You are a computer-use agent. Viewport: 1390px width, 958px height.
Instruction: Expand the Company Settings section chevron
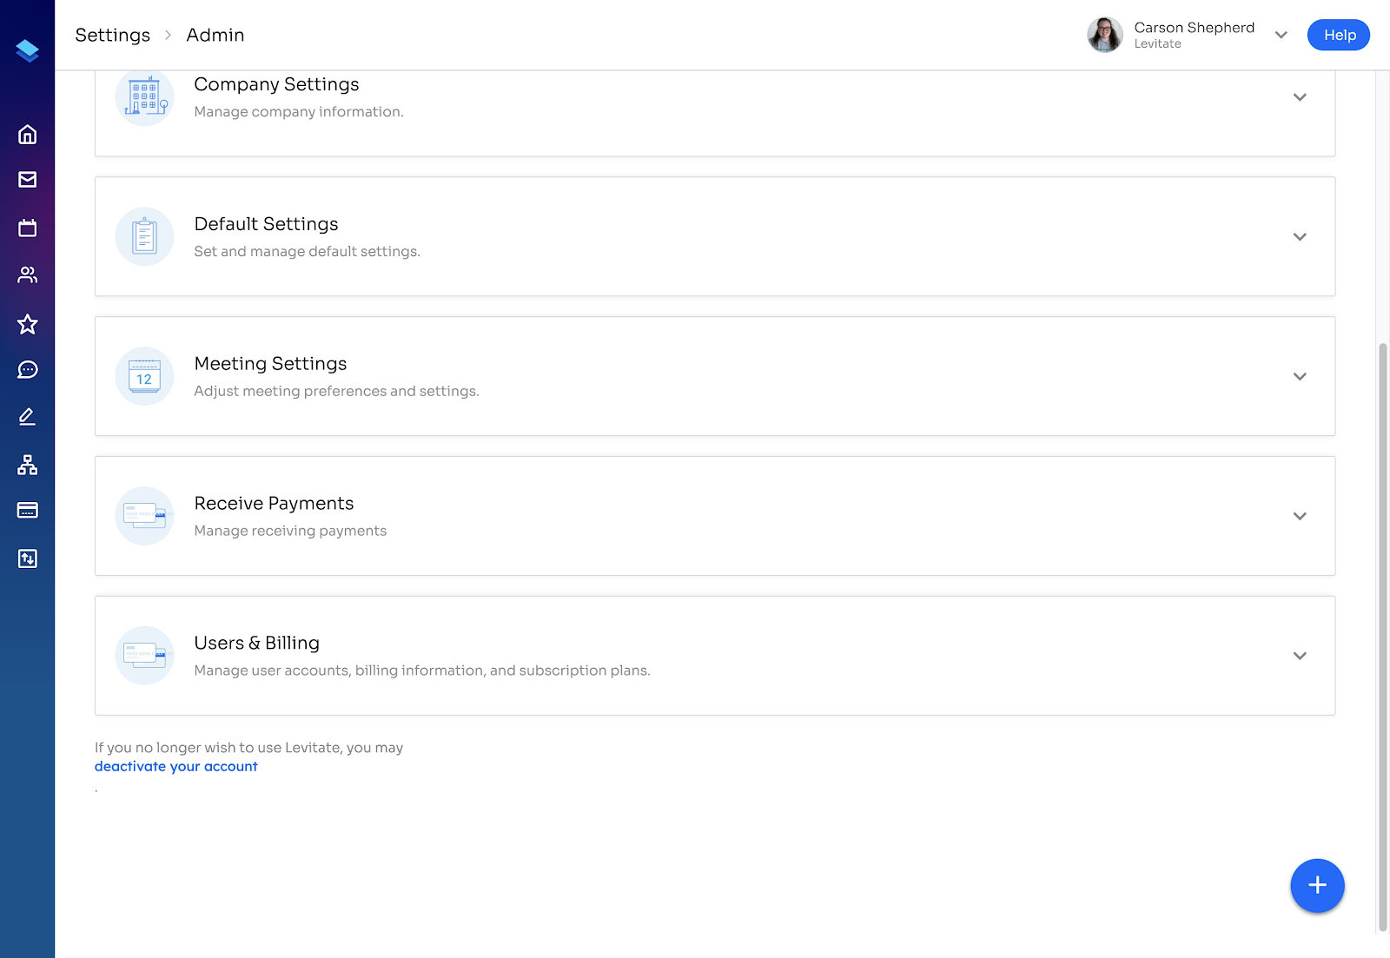point(1300,97)
